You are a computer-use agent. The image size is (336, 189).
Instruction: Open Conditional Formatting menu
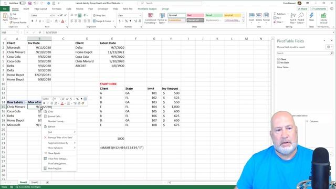click(151, 18)
